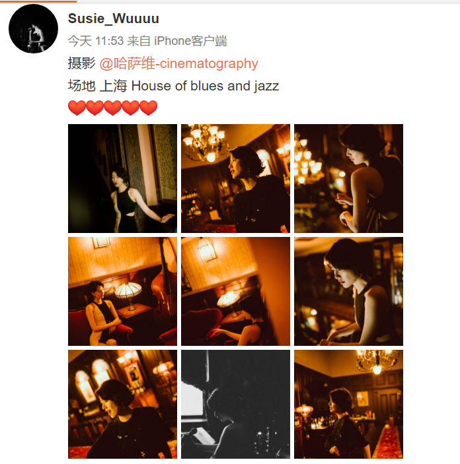Click the last red heart emoji
The height and width of the screenshot is (464, 460).
pos(149,108)
